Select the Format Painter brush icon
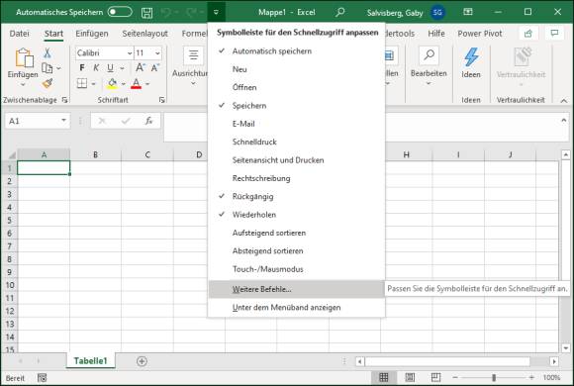The width and height of the screenshot is (574, 386). [48, 83]
